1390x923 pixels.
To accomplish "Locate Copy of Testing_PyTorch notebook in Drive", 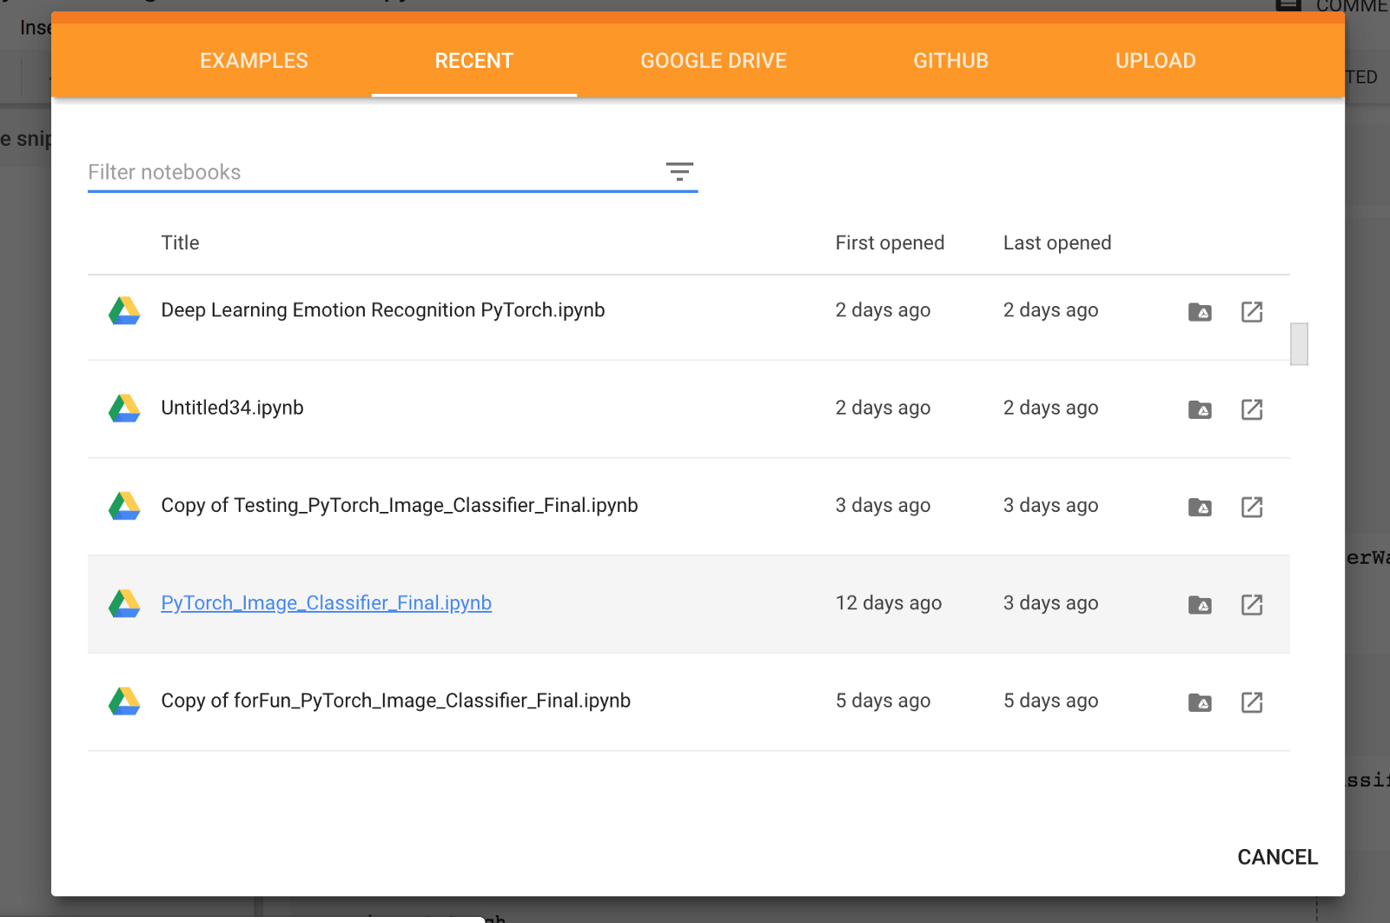I will 1200,508.
